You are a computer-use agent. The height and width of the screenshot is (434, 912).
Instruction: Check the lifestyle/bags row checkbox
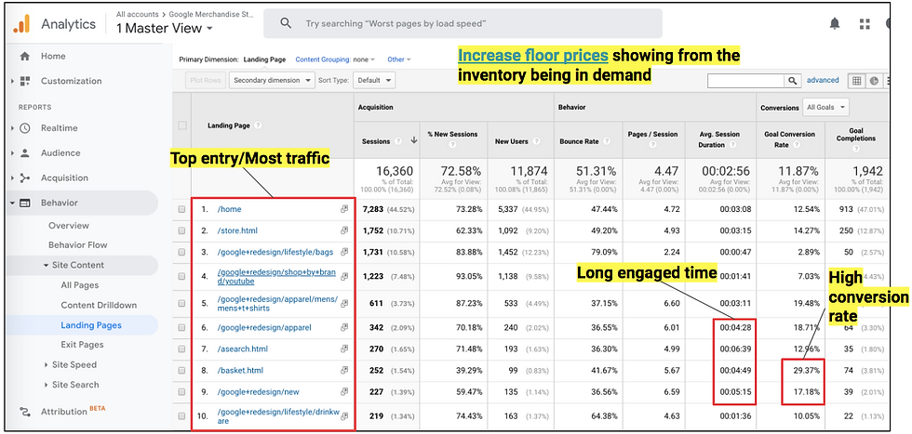click(x=182, y=252)
